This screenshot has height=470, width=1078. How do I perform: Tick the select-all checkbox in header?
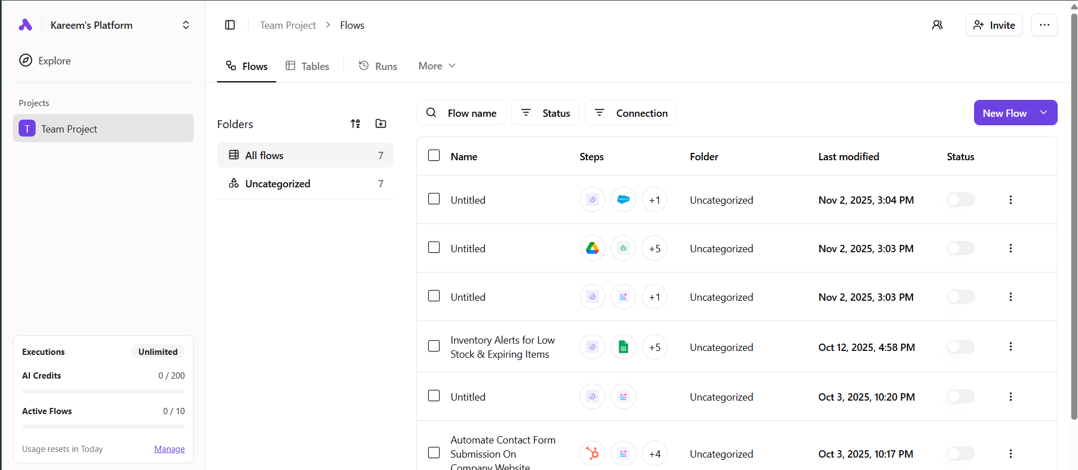pos(434,156)
